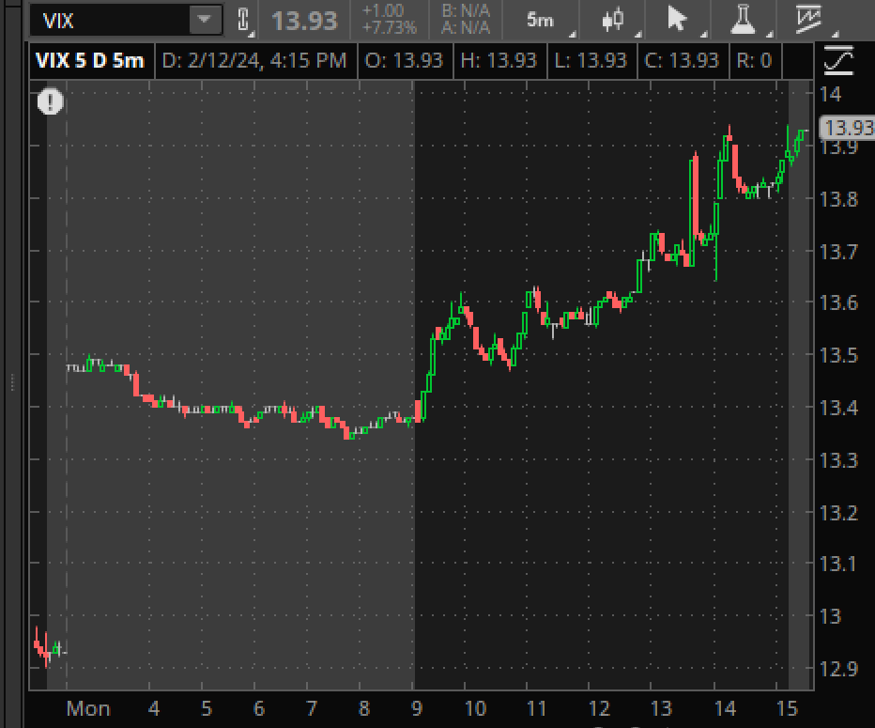Click the +1.00 net change value

(383, 10)
